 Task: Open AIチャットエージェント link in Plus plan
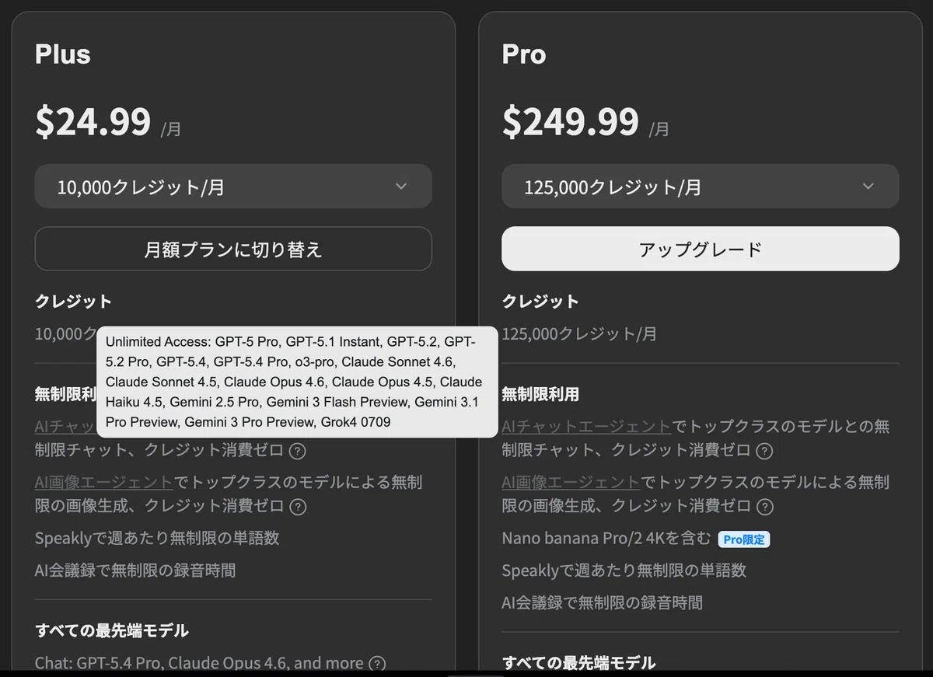tap(65, 426)
